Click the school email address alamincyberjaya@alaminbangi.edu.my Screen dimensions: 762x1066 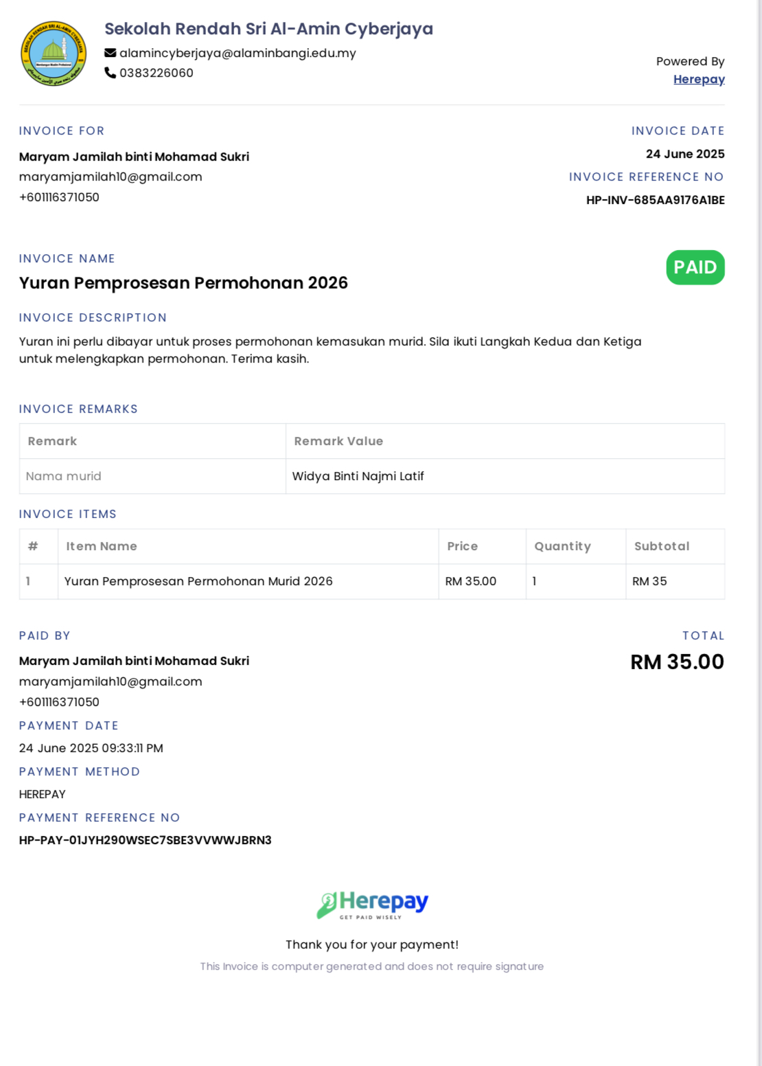pyautogui.click(x=238, y=53)
